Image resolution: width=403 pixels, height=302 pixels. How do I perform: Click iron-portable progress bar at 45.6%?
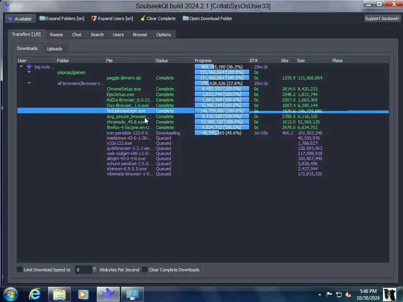[222, 133]
